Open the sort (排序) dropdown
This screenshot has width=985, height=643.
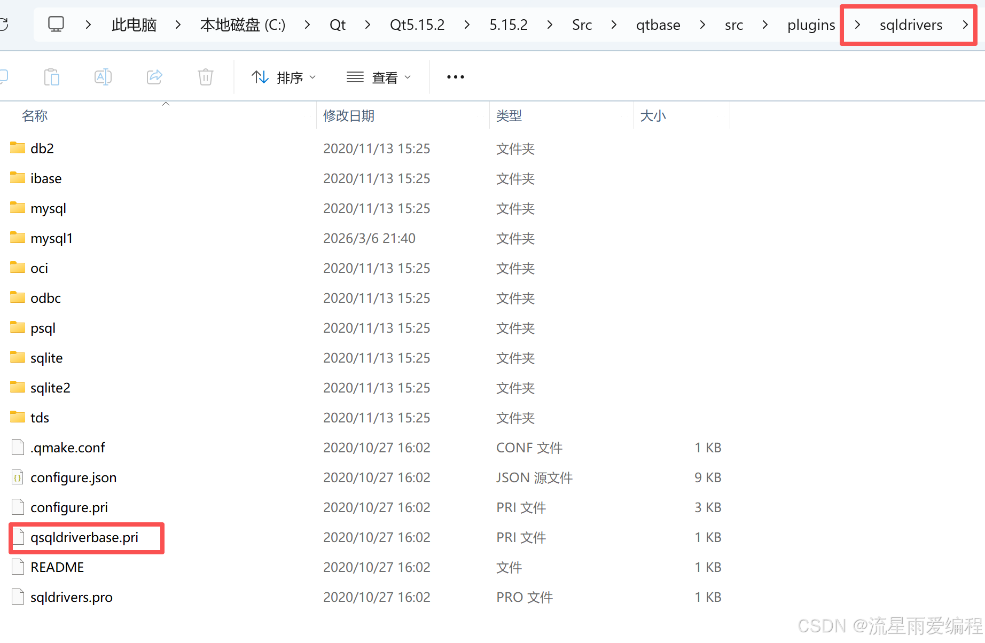(x=284, y=77)
